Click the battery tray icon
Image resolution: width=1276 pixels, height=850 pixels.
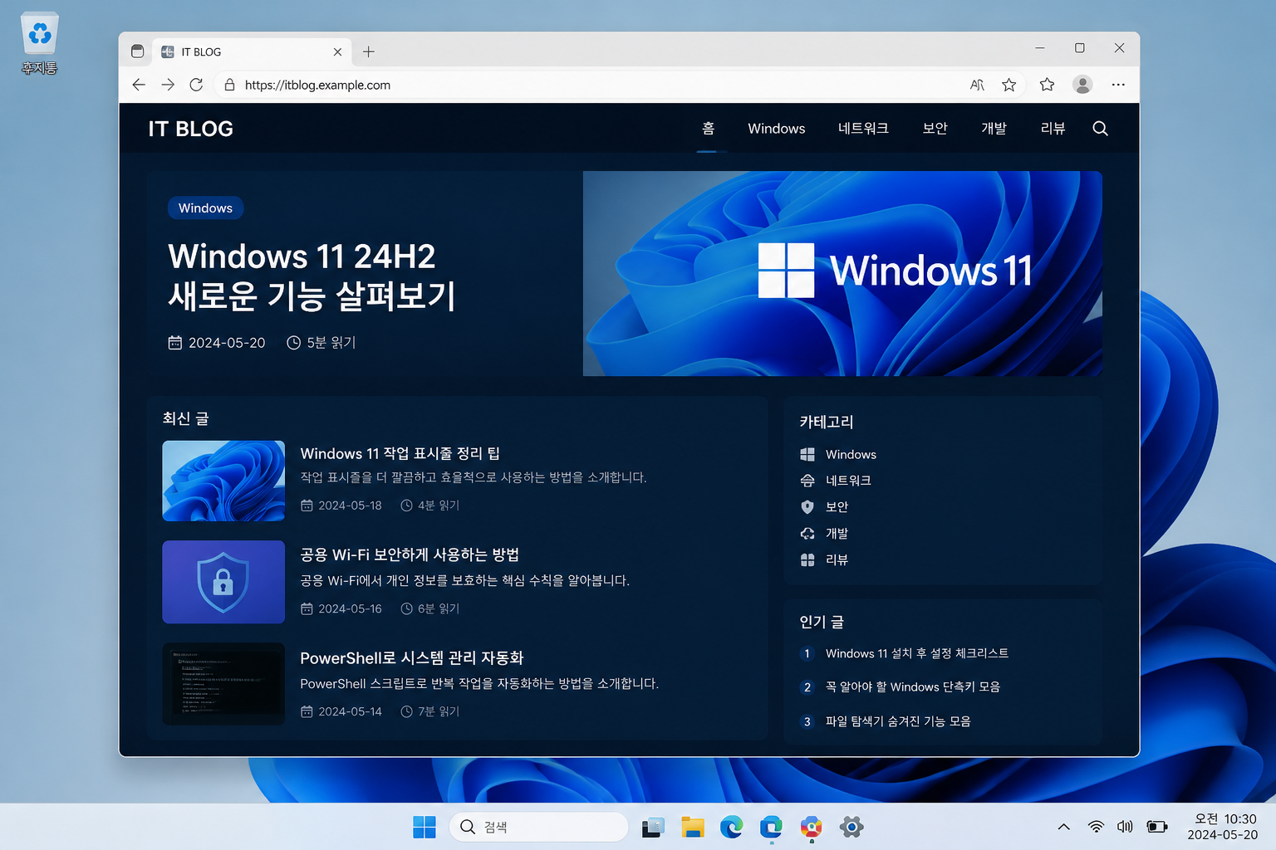1156,827
